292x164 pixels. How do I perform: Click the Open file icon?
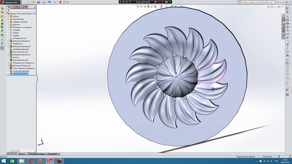click(x=33, y=2)
